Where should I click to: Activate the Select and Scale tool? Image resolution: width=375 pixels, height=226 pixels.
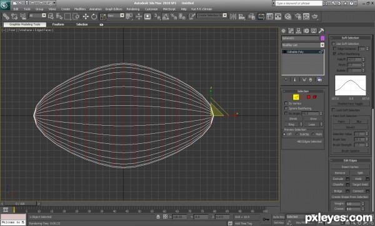tap(102, 16)
